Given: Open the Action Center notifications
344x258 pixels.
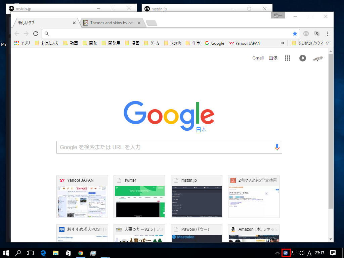Looking at the screenshot, I should [333, 253].
